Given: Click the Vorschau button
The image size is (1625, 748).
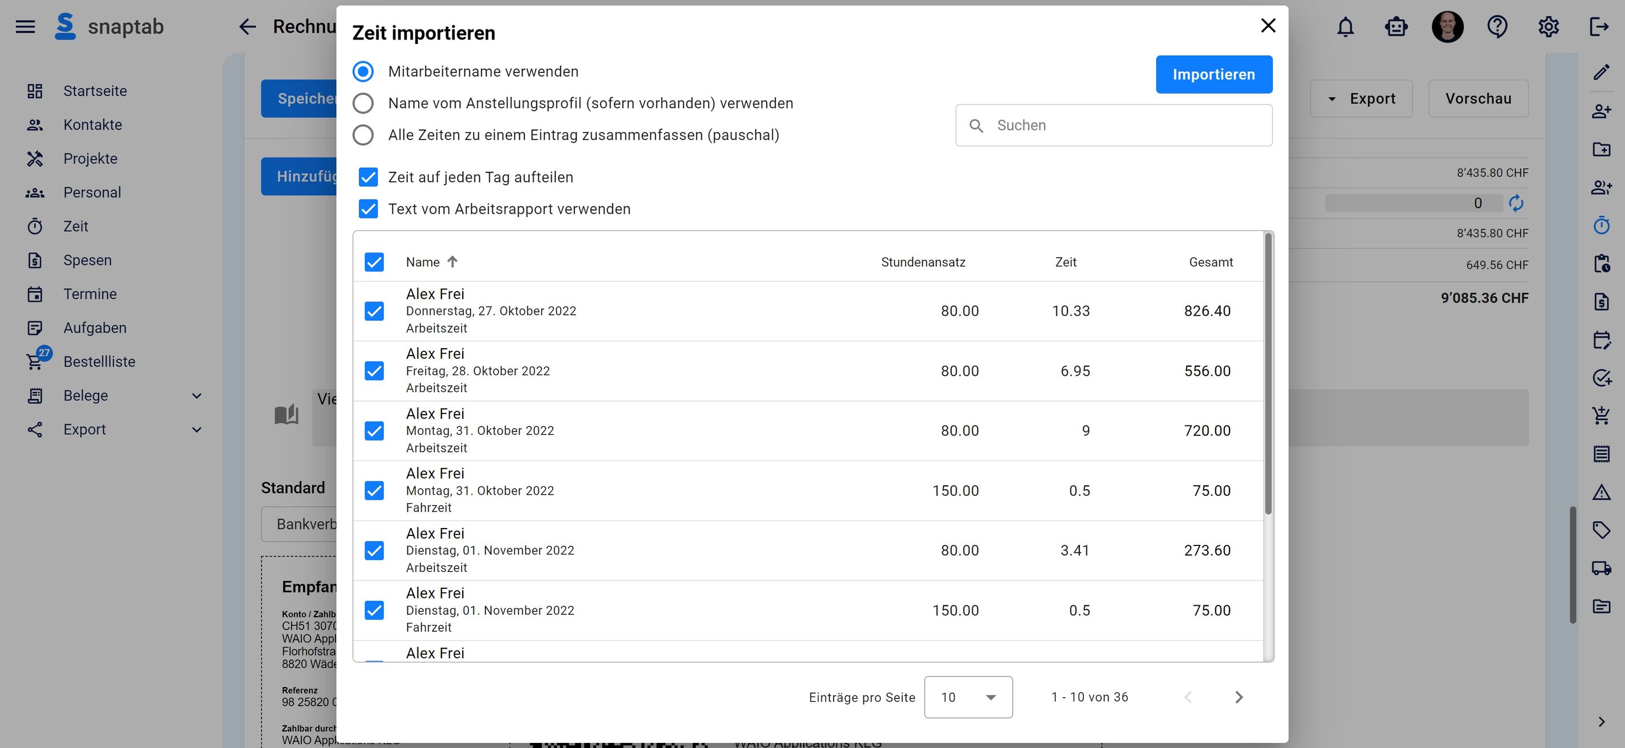Looking at the screenshot, I should click(1478, 98).
